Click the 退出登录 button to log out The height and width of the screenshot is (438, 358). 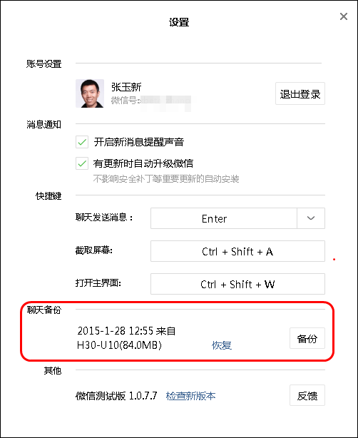(300, 93)
